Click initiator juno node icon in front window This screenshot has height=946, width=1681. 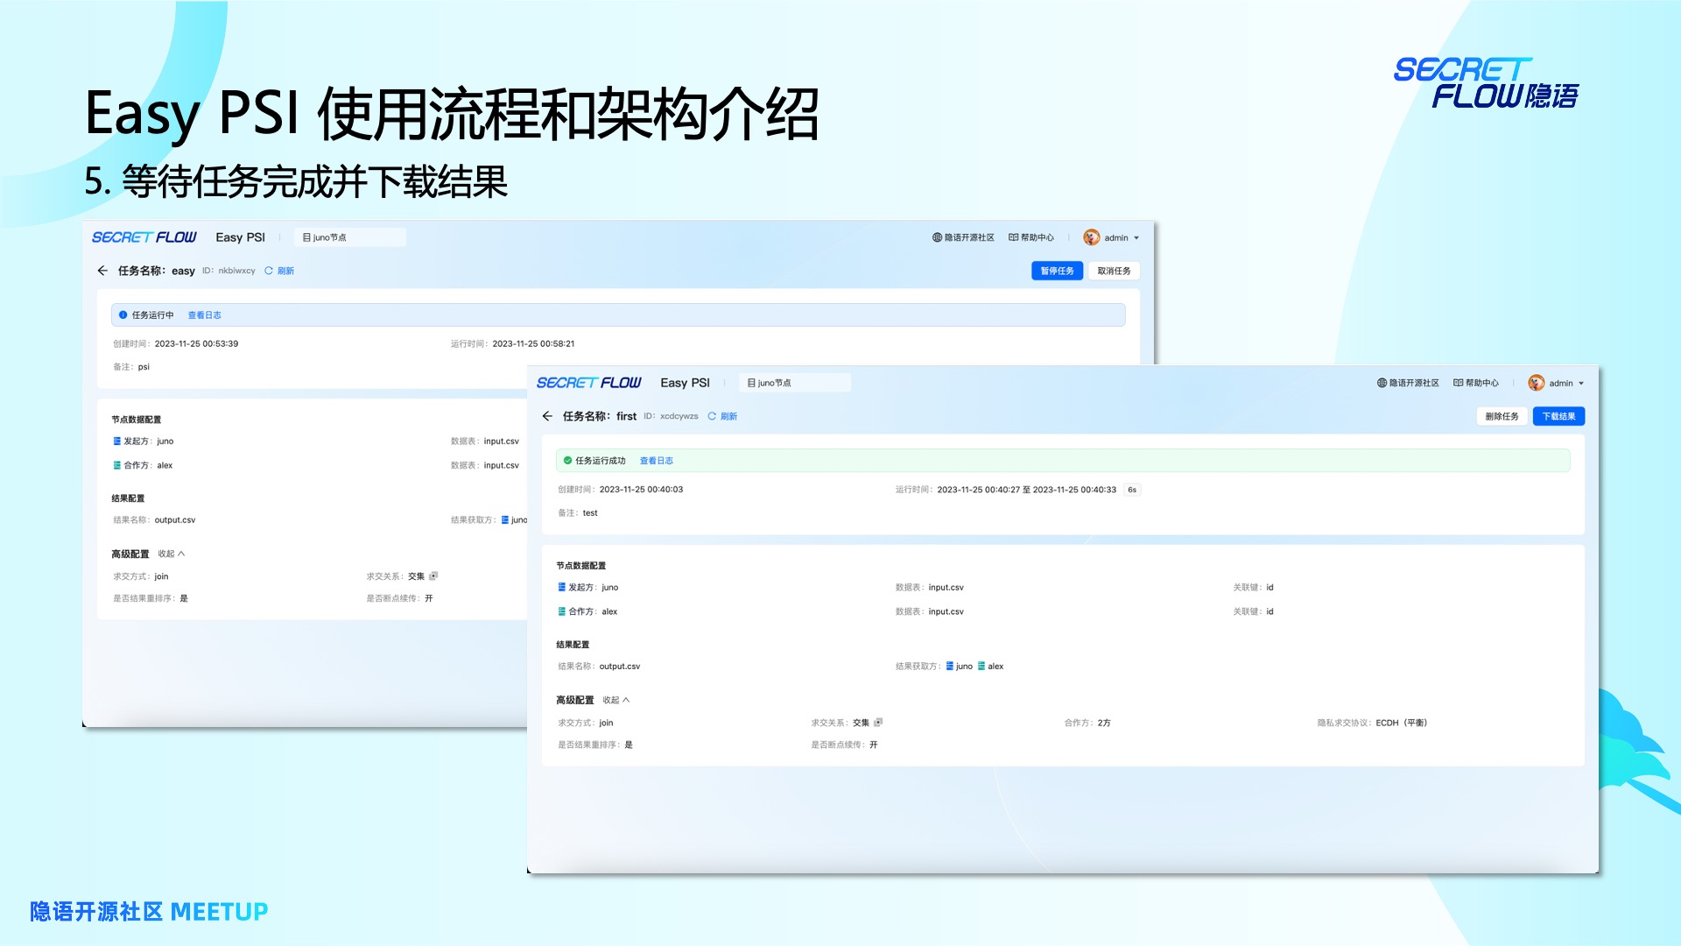[x=561, y=588]
